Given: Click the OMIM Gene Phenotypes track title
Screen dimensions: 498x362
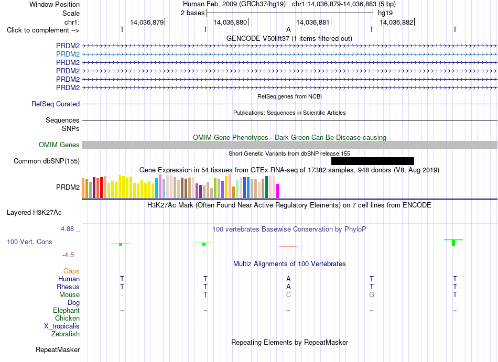Looking at the screenshot, I should [289, 137].
